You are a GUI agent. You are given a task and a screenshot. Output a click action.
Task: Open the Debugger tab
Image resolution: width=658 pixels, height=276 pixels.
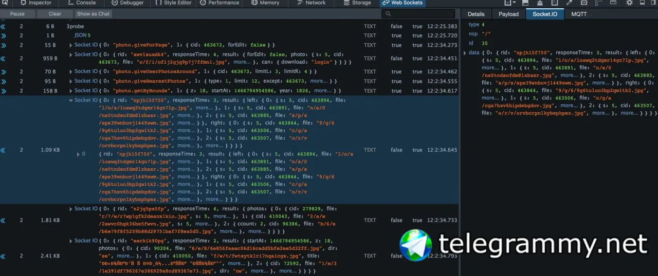coord(126,3)
